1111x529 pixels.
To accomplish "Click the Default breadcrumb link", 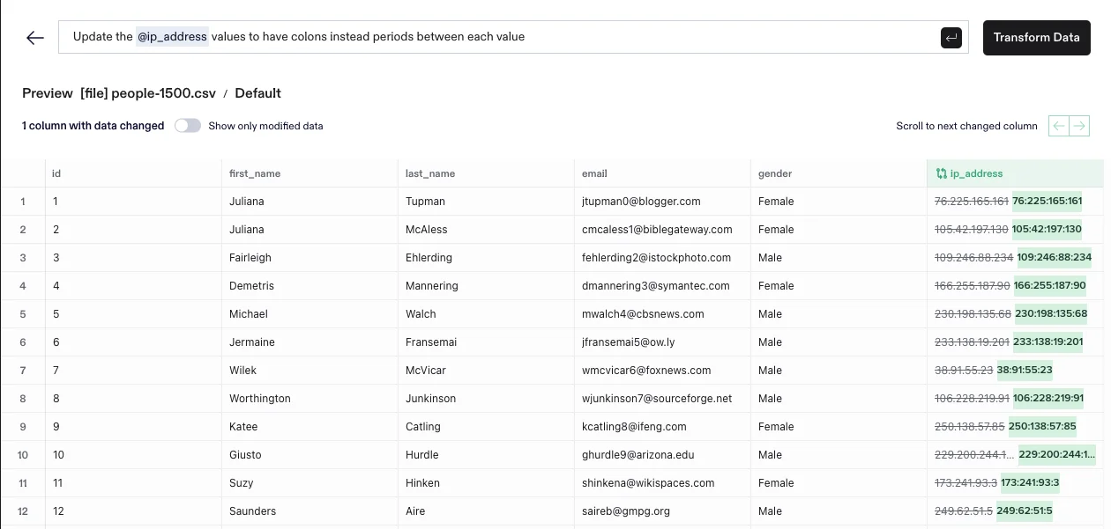I will [x=257, y=93].
